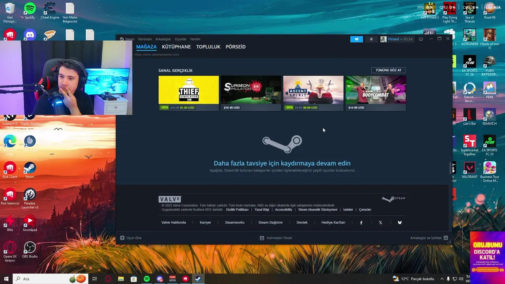Viewport: 505px width, 284px height.
Task: Select the ASTRONEER desktop shortcut
Action: point(469,37)
